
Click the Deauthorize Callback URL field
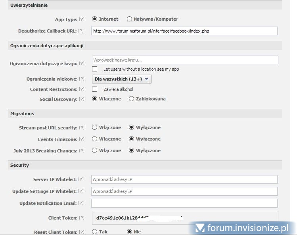[184, 31]
